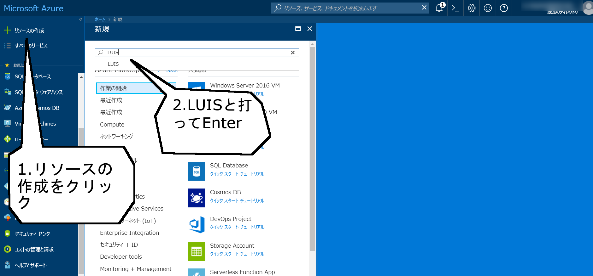Open Virtual machines sidebar icon
The height and width of the screenshot is (276, 593).
(x=7, y=123)
